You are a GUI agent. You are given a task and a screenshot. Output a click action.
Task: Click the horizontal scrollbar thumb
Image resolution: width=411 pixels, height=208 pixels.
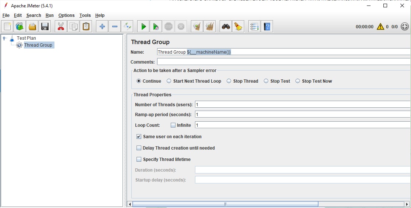coord(226,204)
